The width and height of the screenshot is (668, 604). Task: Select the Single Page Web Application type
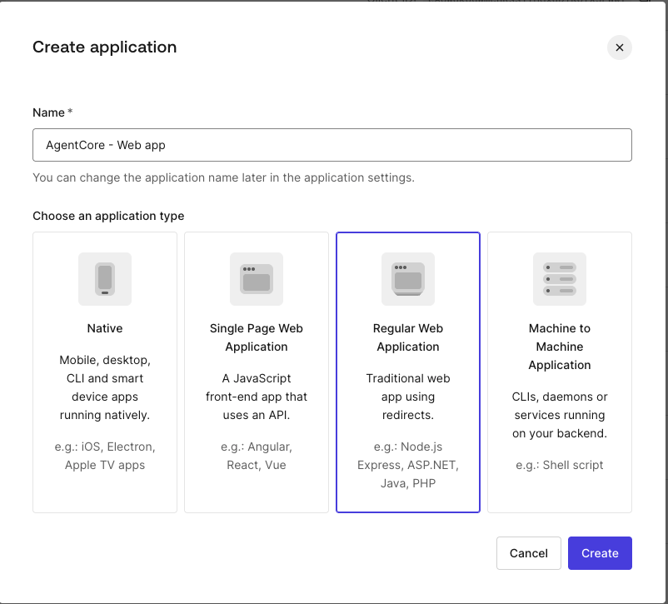coord(256,372)
